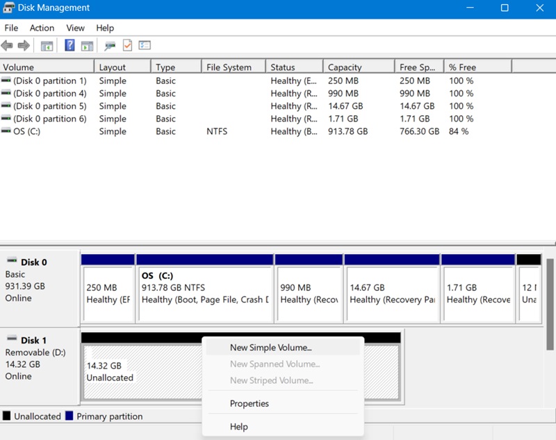Open the View menu
This screenshot has width=556, height=440.
tap(75, 28)
